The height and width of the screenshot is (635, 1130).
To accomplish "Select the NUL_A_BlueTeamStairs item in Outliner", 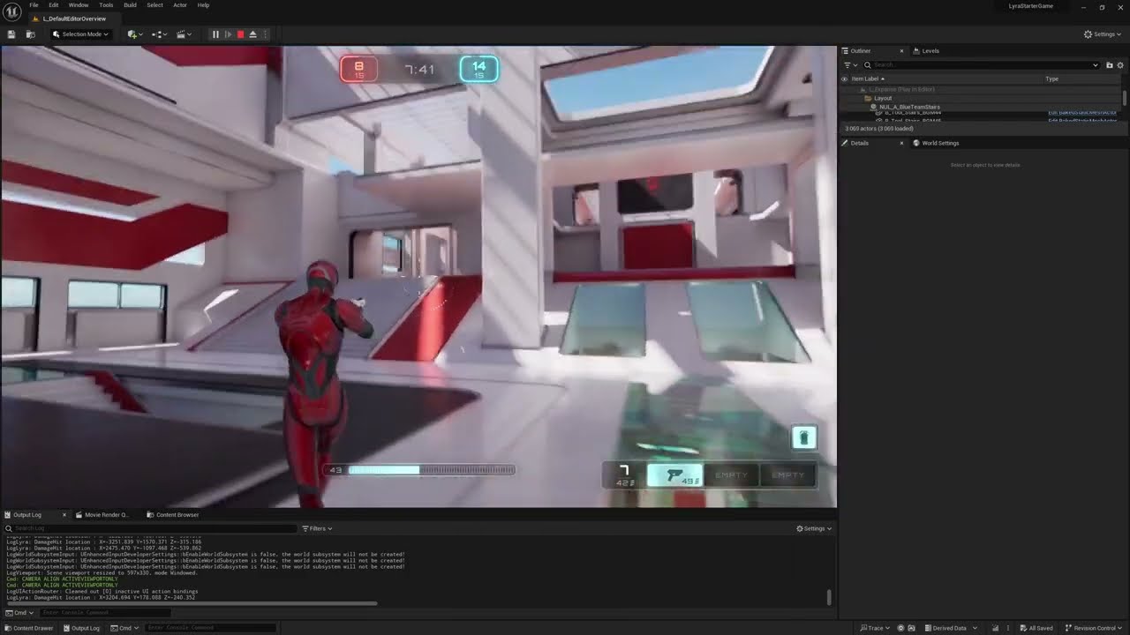I will [909, 107].
